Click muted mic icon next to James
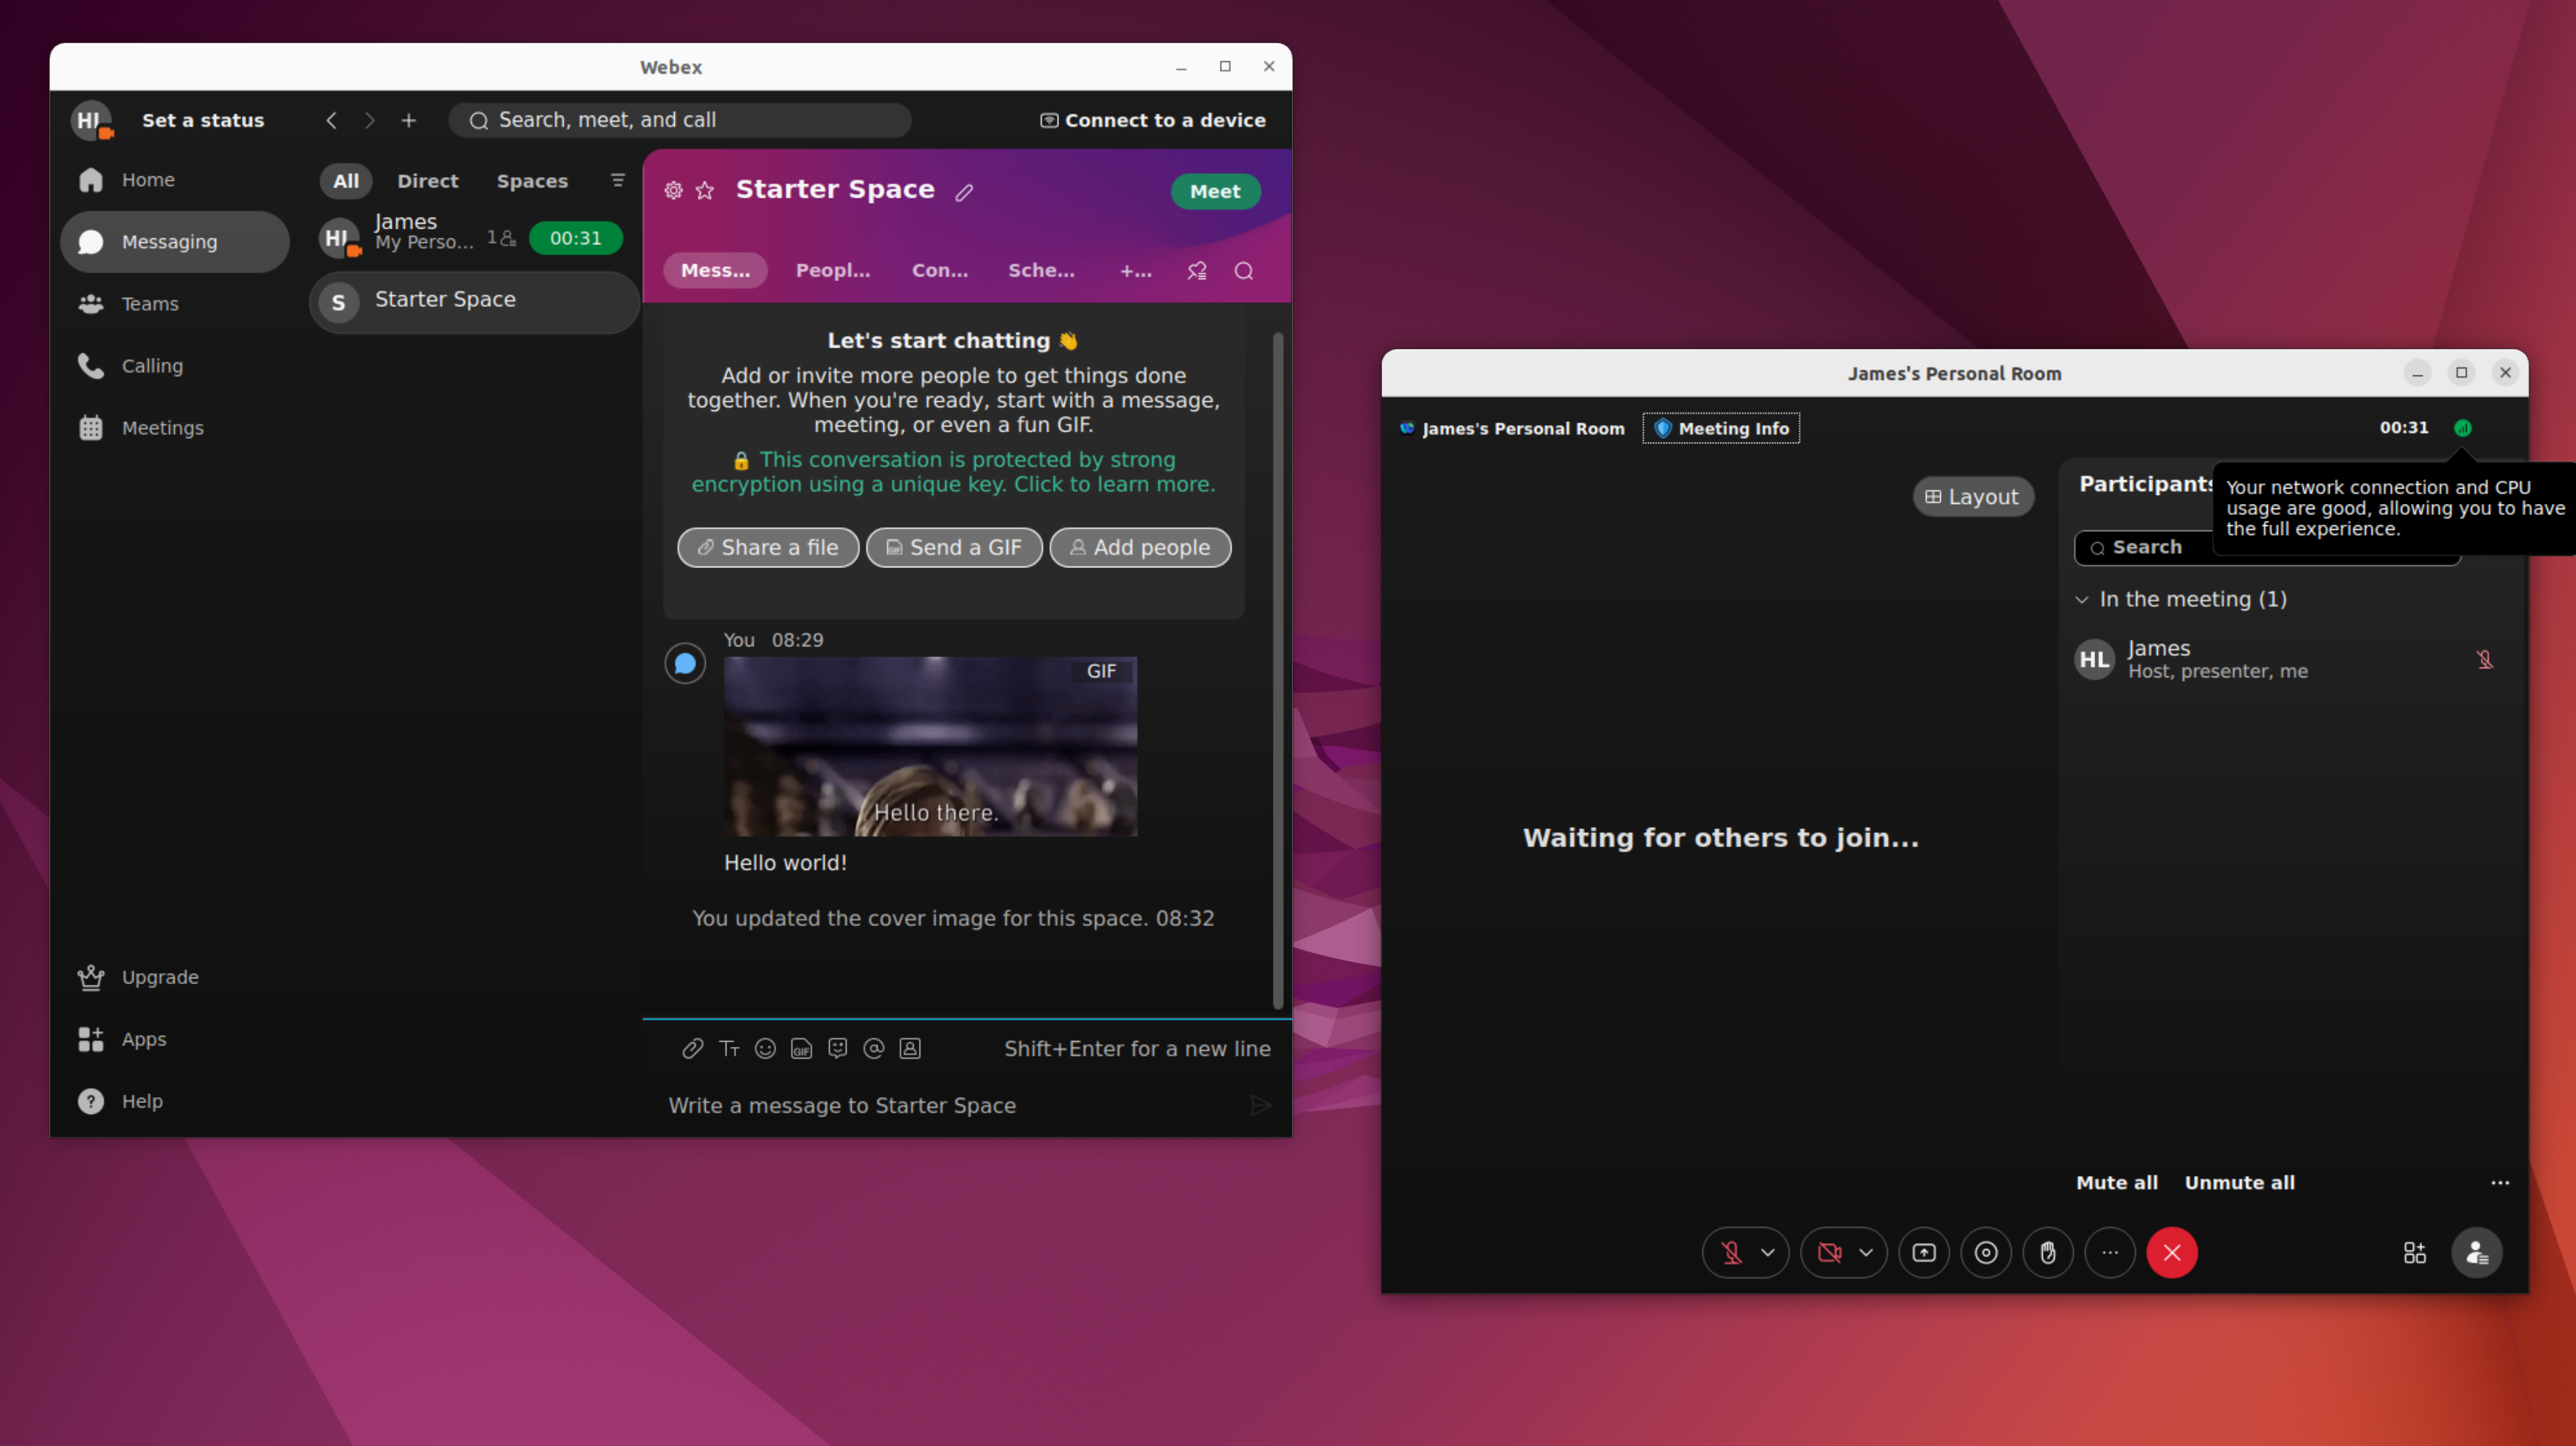 (x=2485, y=660)
